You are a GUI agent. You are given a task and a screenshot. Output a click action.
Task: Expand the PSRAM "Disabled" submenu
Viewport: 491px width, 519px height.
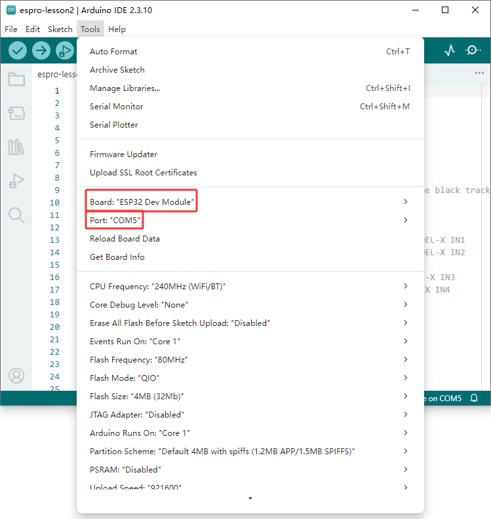250,469
